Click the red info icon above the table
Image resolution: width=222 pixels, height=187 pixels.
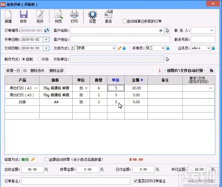[160, 70]
